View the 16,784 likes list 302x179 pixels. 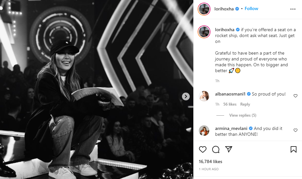point(211,161)
